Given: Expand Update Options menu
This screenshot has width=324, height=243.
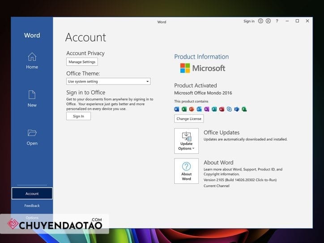Looking at the screenshot, I should (x=186, y=141).
